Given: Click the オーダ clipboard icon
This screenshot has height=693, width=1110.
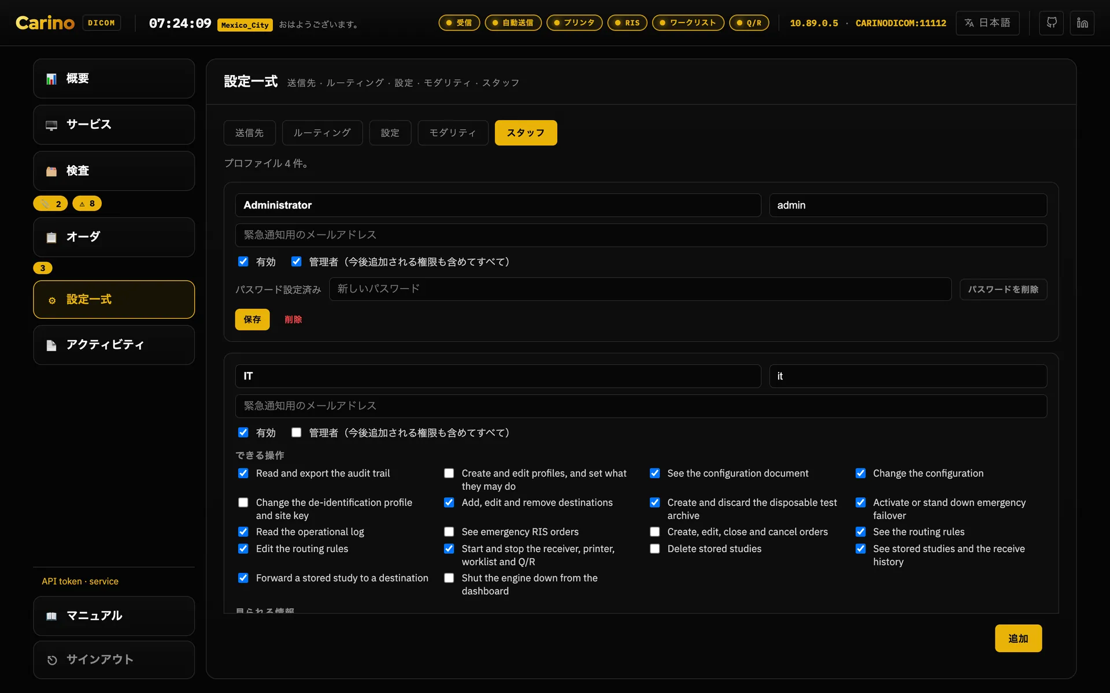Looking at the screenshot, I should [x=51, y=237].
